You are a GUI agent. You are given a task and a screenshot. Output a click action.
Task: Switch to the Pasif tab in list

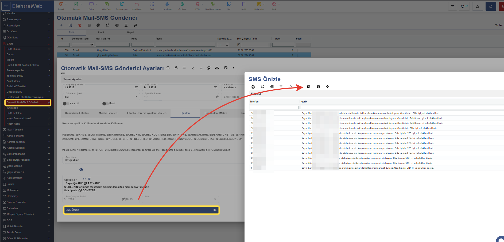tap(101, 33)
